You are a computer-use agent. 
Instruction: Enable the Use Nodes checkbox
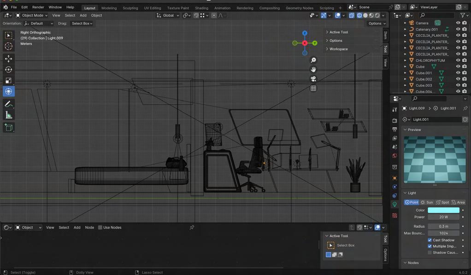(100, 228)
